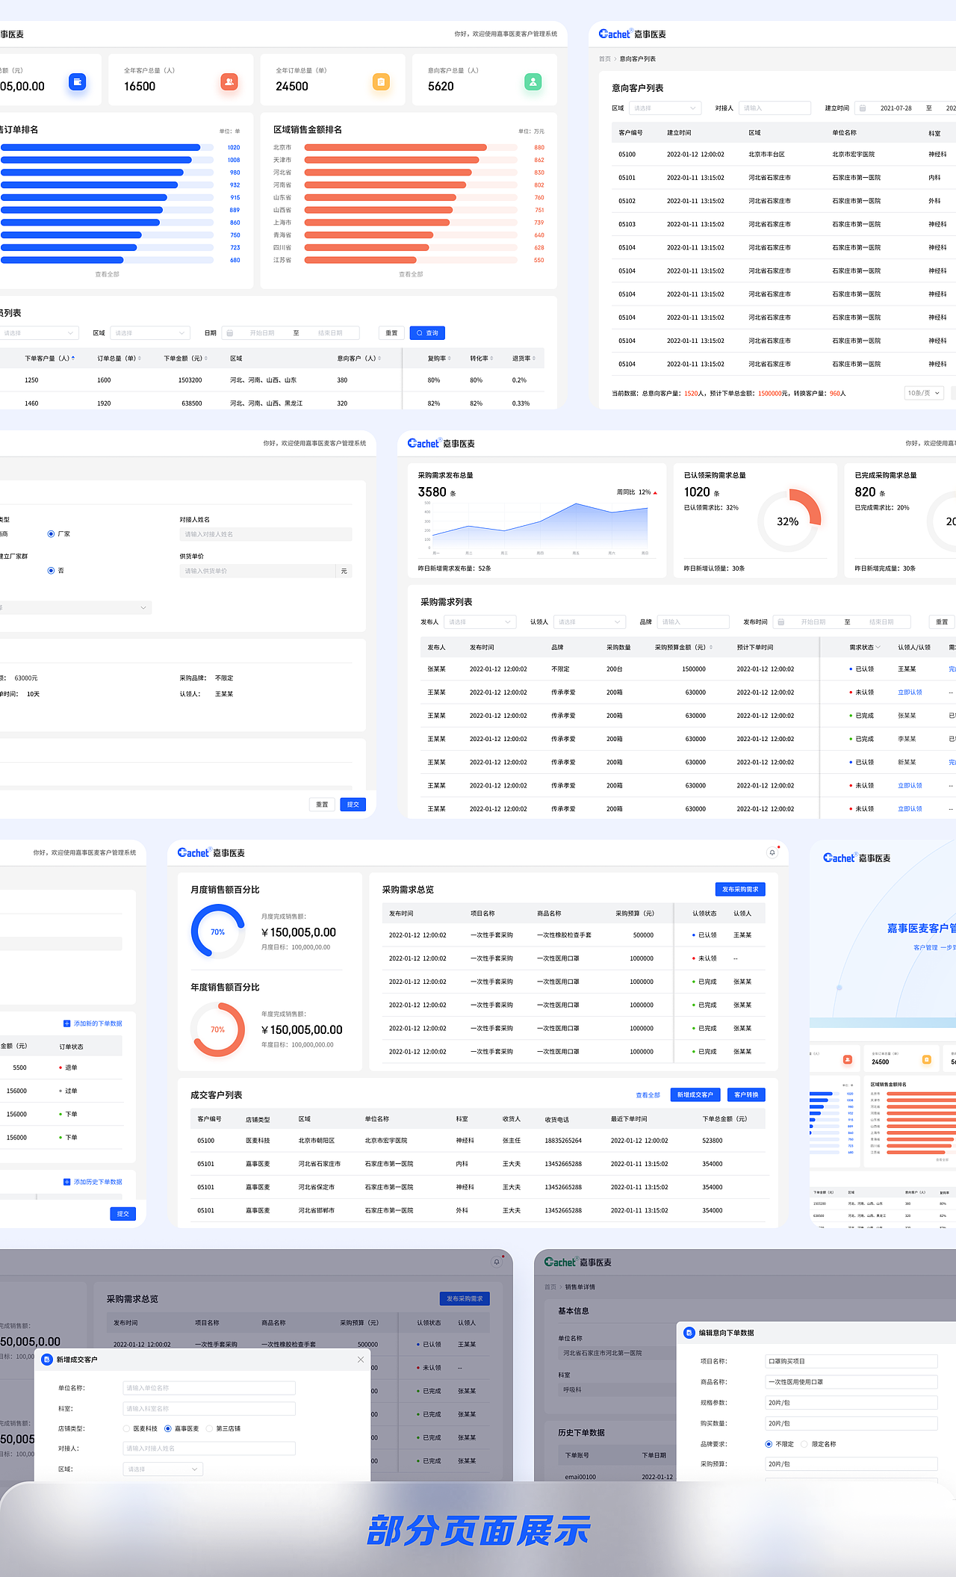Click the 客户转换 button
This screenshot has height=1577, width=956.
746,1095
